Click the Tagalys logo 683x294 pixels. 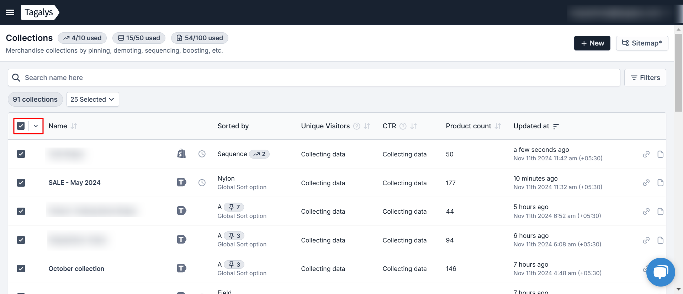pos(40,12)
